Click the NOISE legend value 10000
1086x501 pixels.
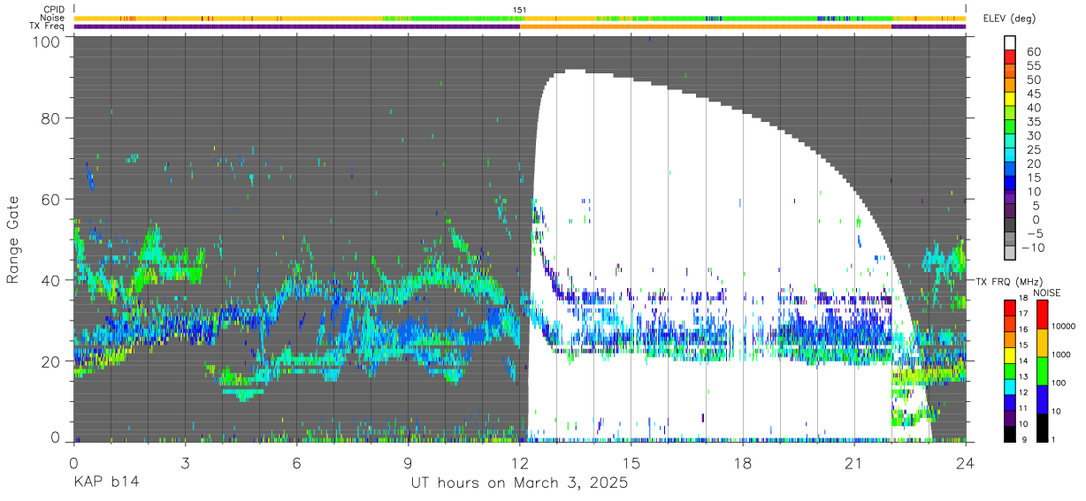click(x=1065, y=327)
